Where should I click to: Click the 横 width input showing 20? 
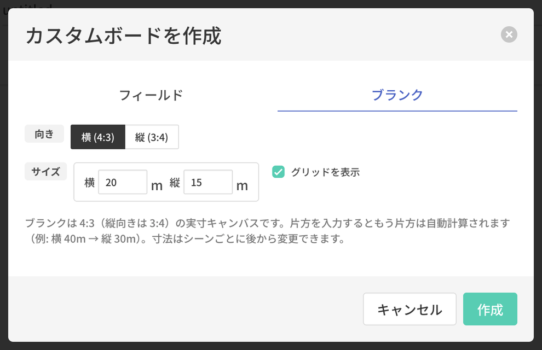click(x=123, y=182)
